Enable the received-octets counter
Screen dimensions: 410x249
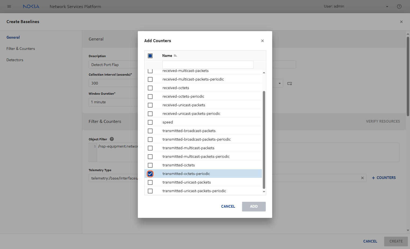point(150,88)
